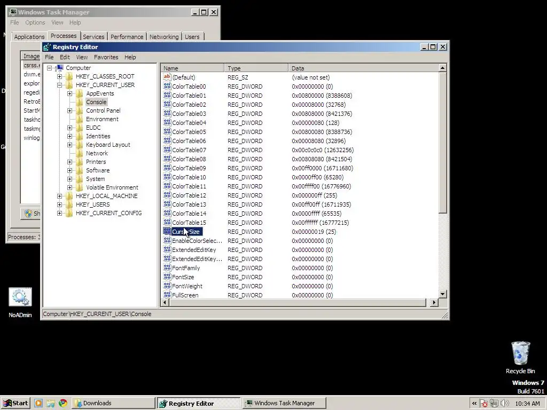Collapse the HKEY_CURRENT_USER node
Image resolution: width=547 pixels, height=410 pixels.
tap(60, 85)
